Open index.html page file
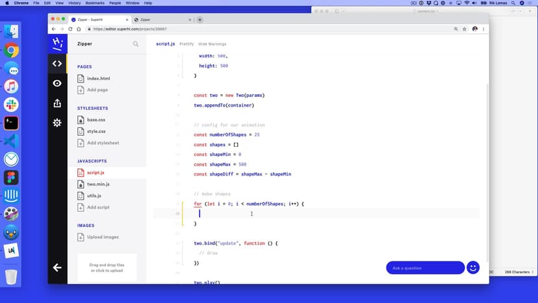Viewport: 538px width, 303px height. pyautogui.click(x=98, y=79)
